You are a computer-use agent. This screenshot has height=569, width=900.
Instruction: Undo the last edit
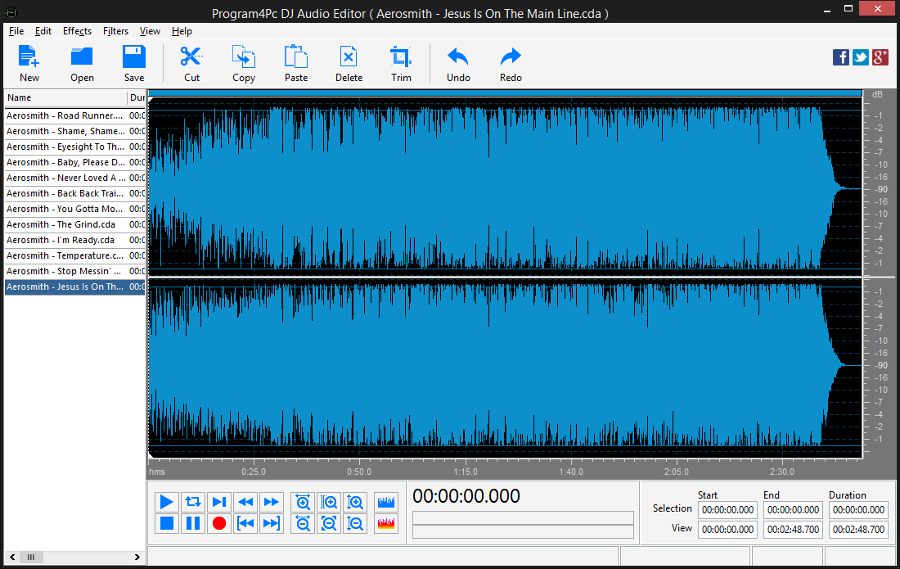click(x=457, y=62)
